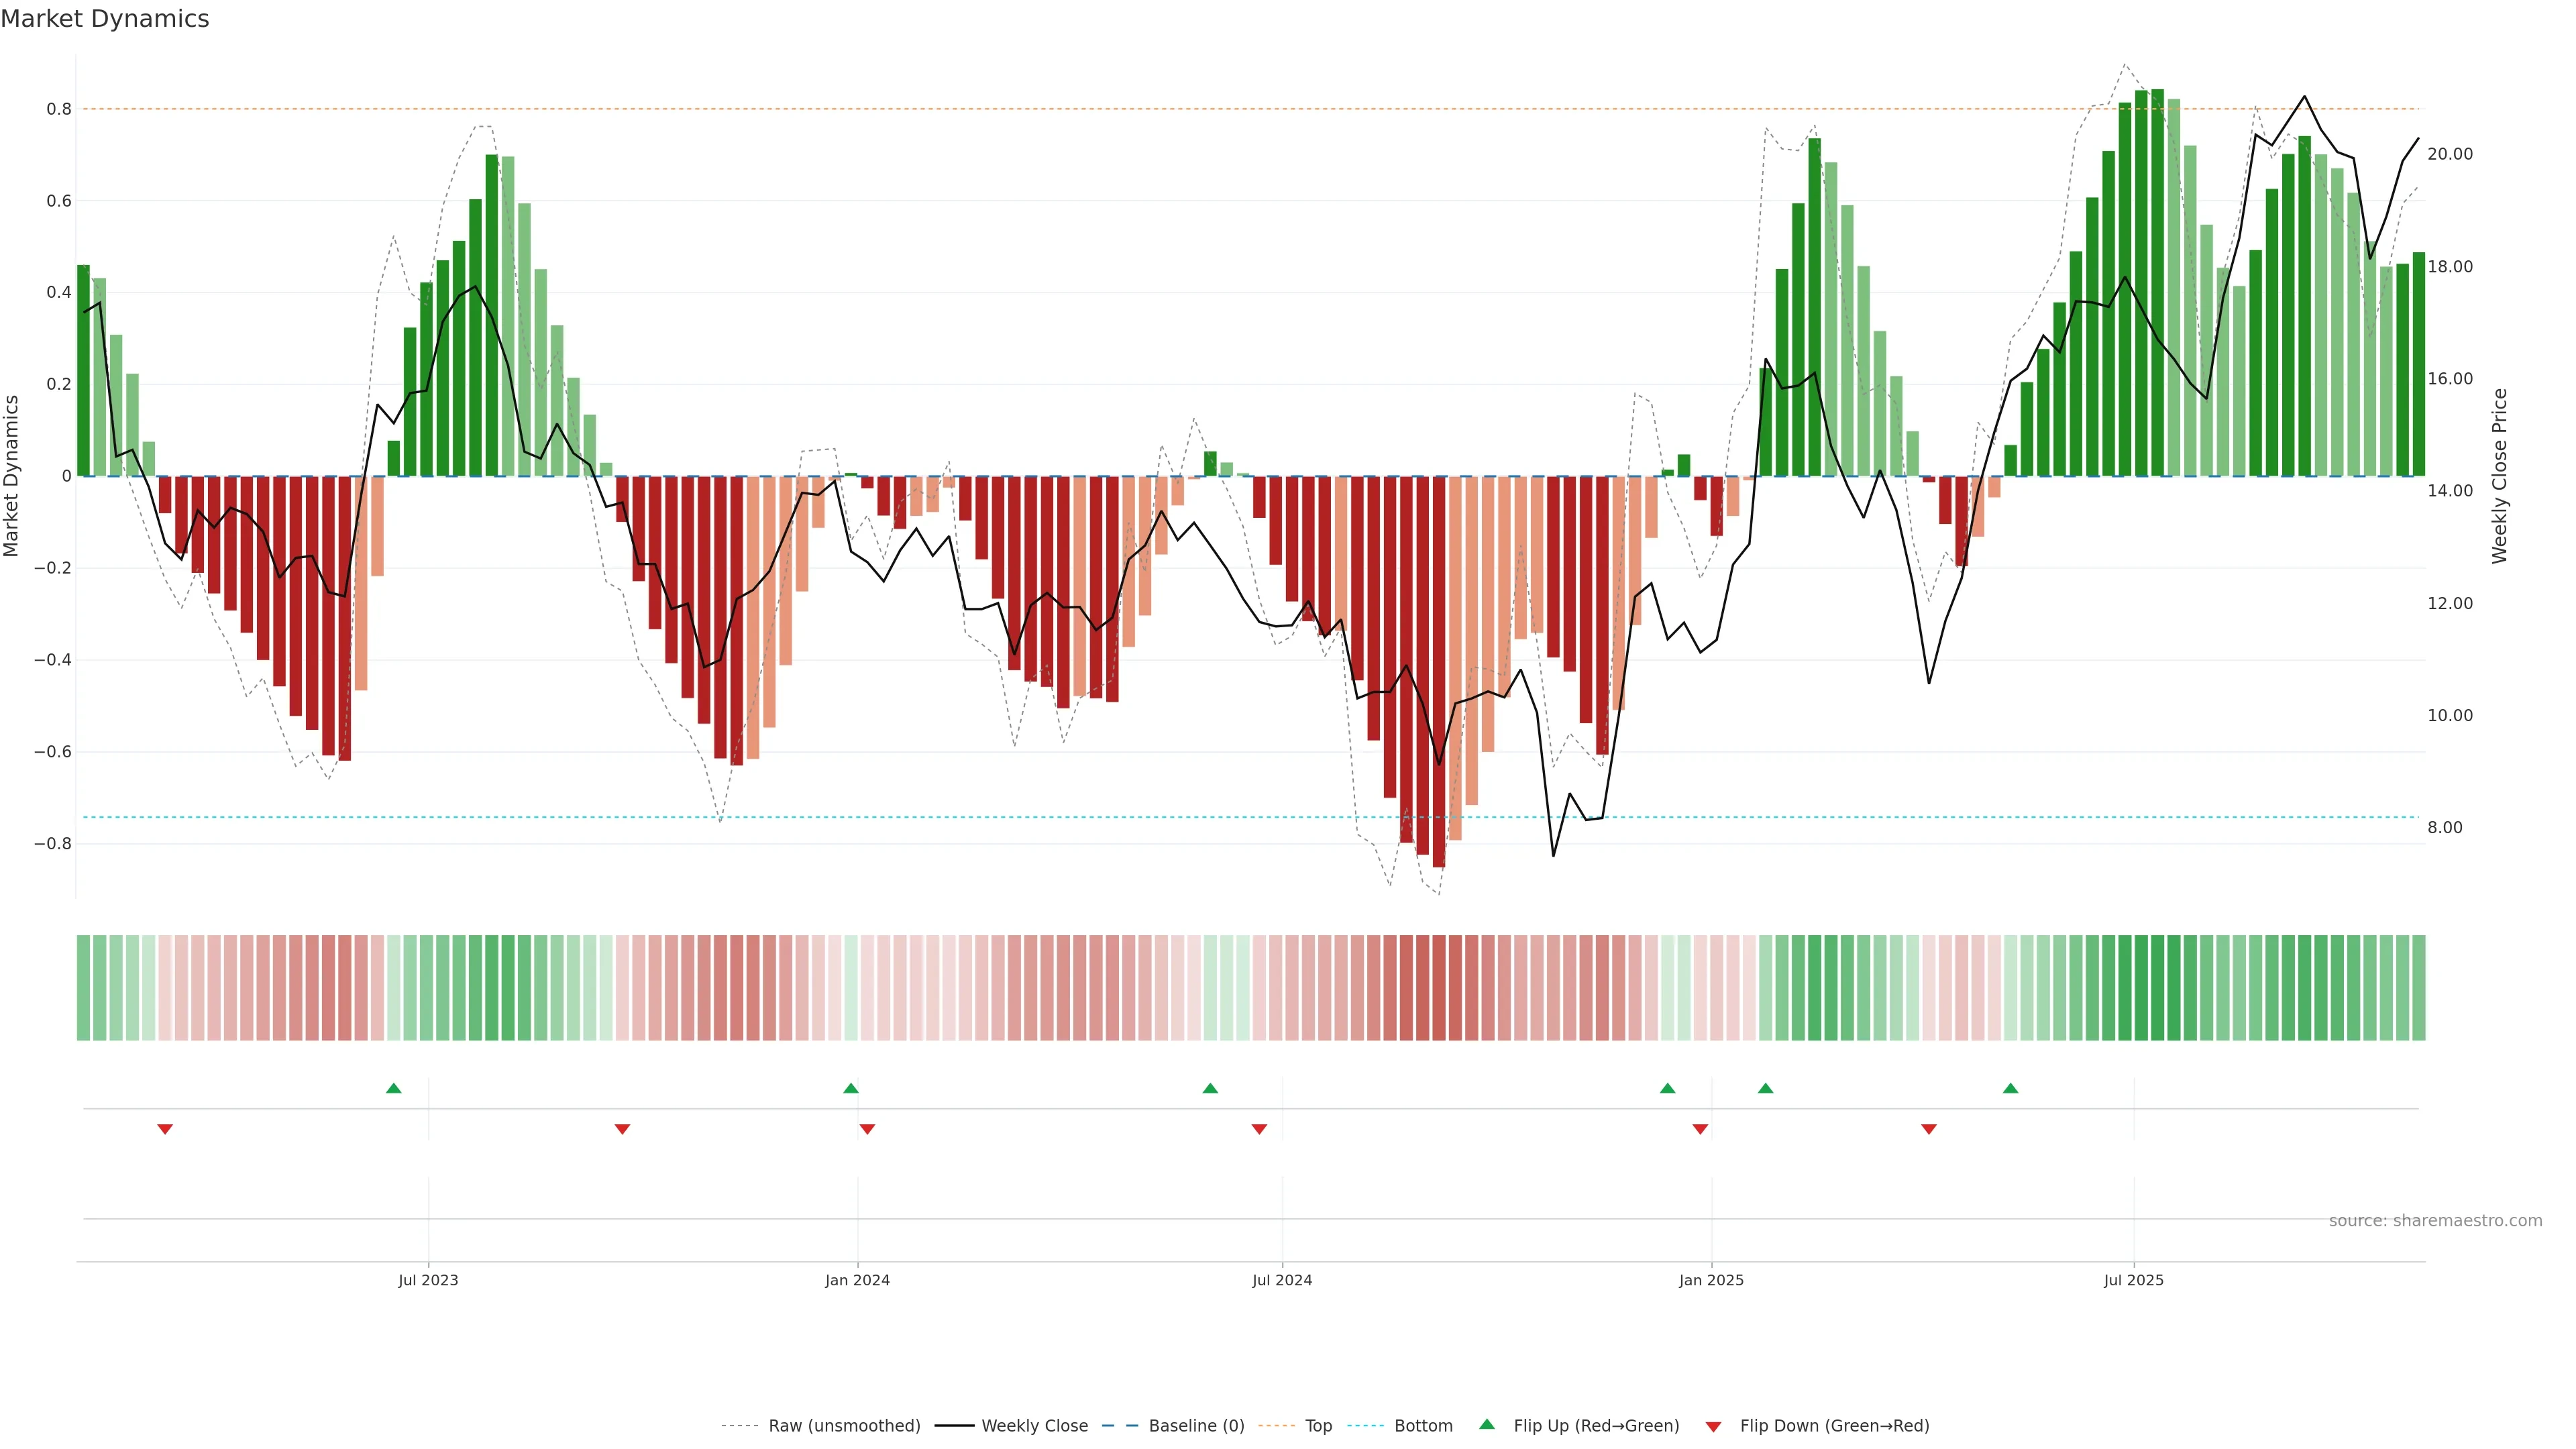Click the Jul 2025 x-axis label
The width and height of the screenshot is (2576, 1449).
[x=2133, y=1280]
